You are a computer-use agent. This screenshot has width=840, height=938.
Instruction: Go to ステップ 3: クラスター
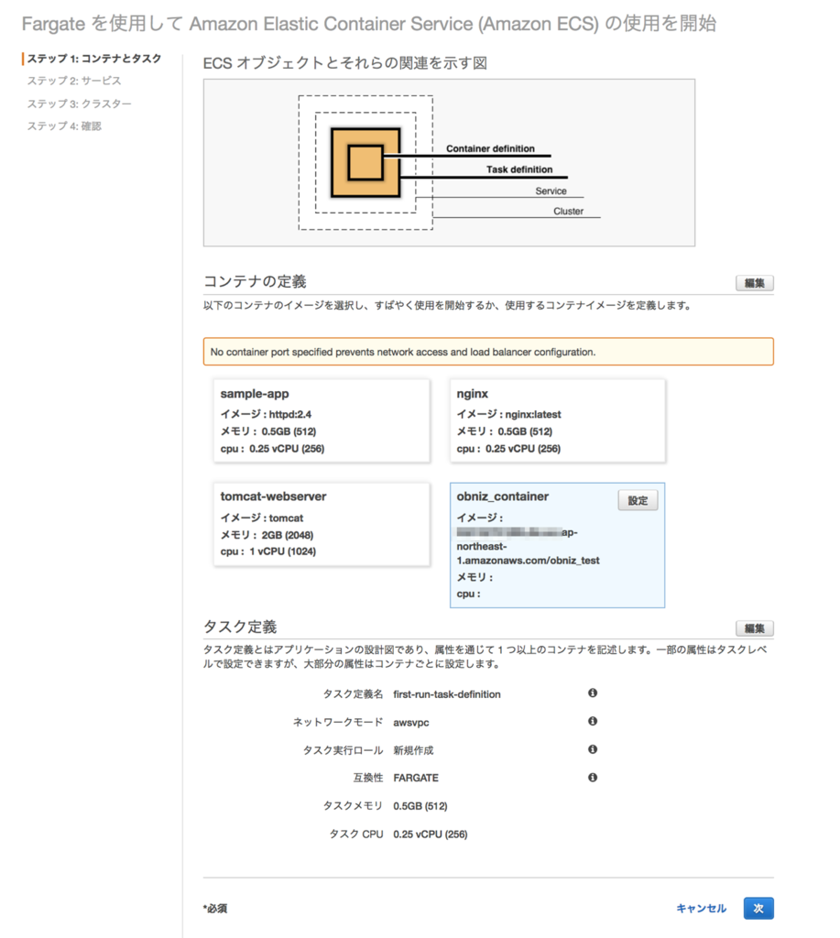tap(79, 104)
